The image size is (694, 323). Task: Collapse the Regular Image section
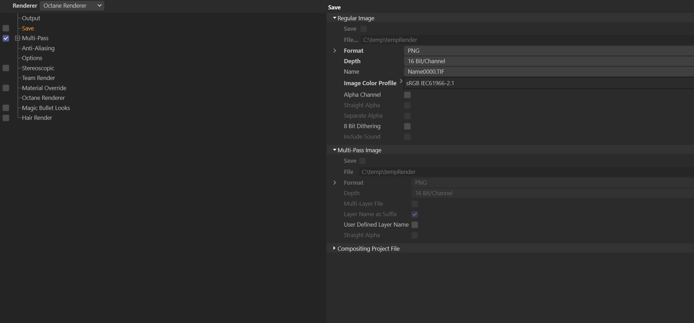[x=334, y=18]
